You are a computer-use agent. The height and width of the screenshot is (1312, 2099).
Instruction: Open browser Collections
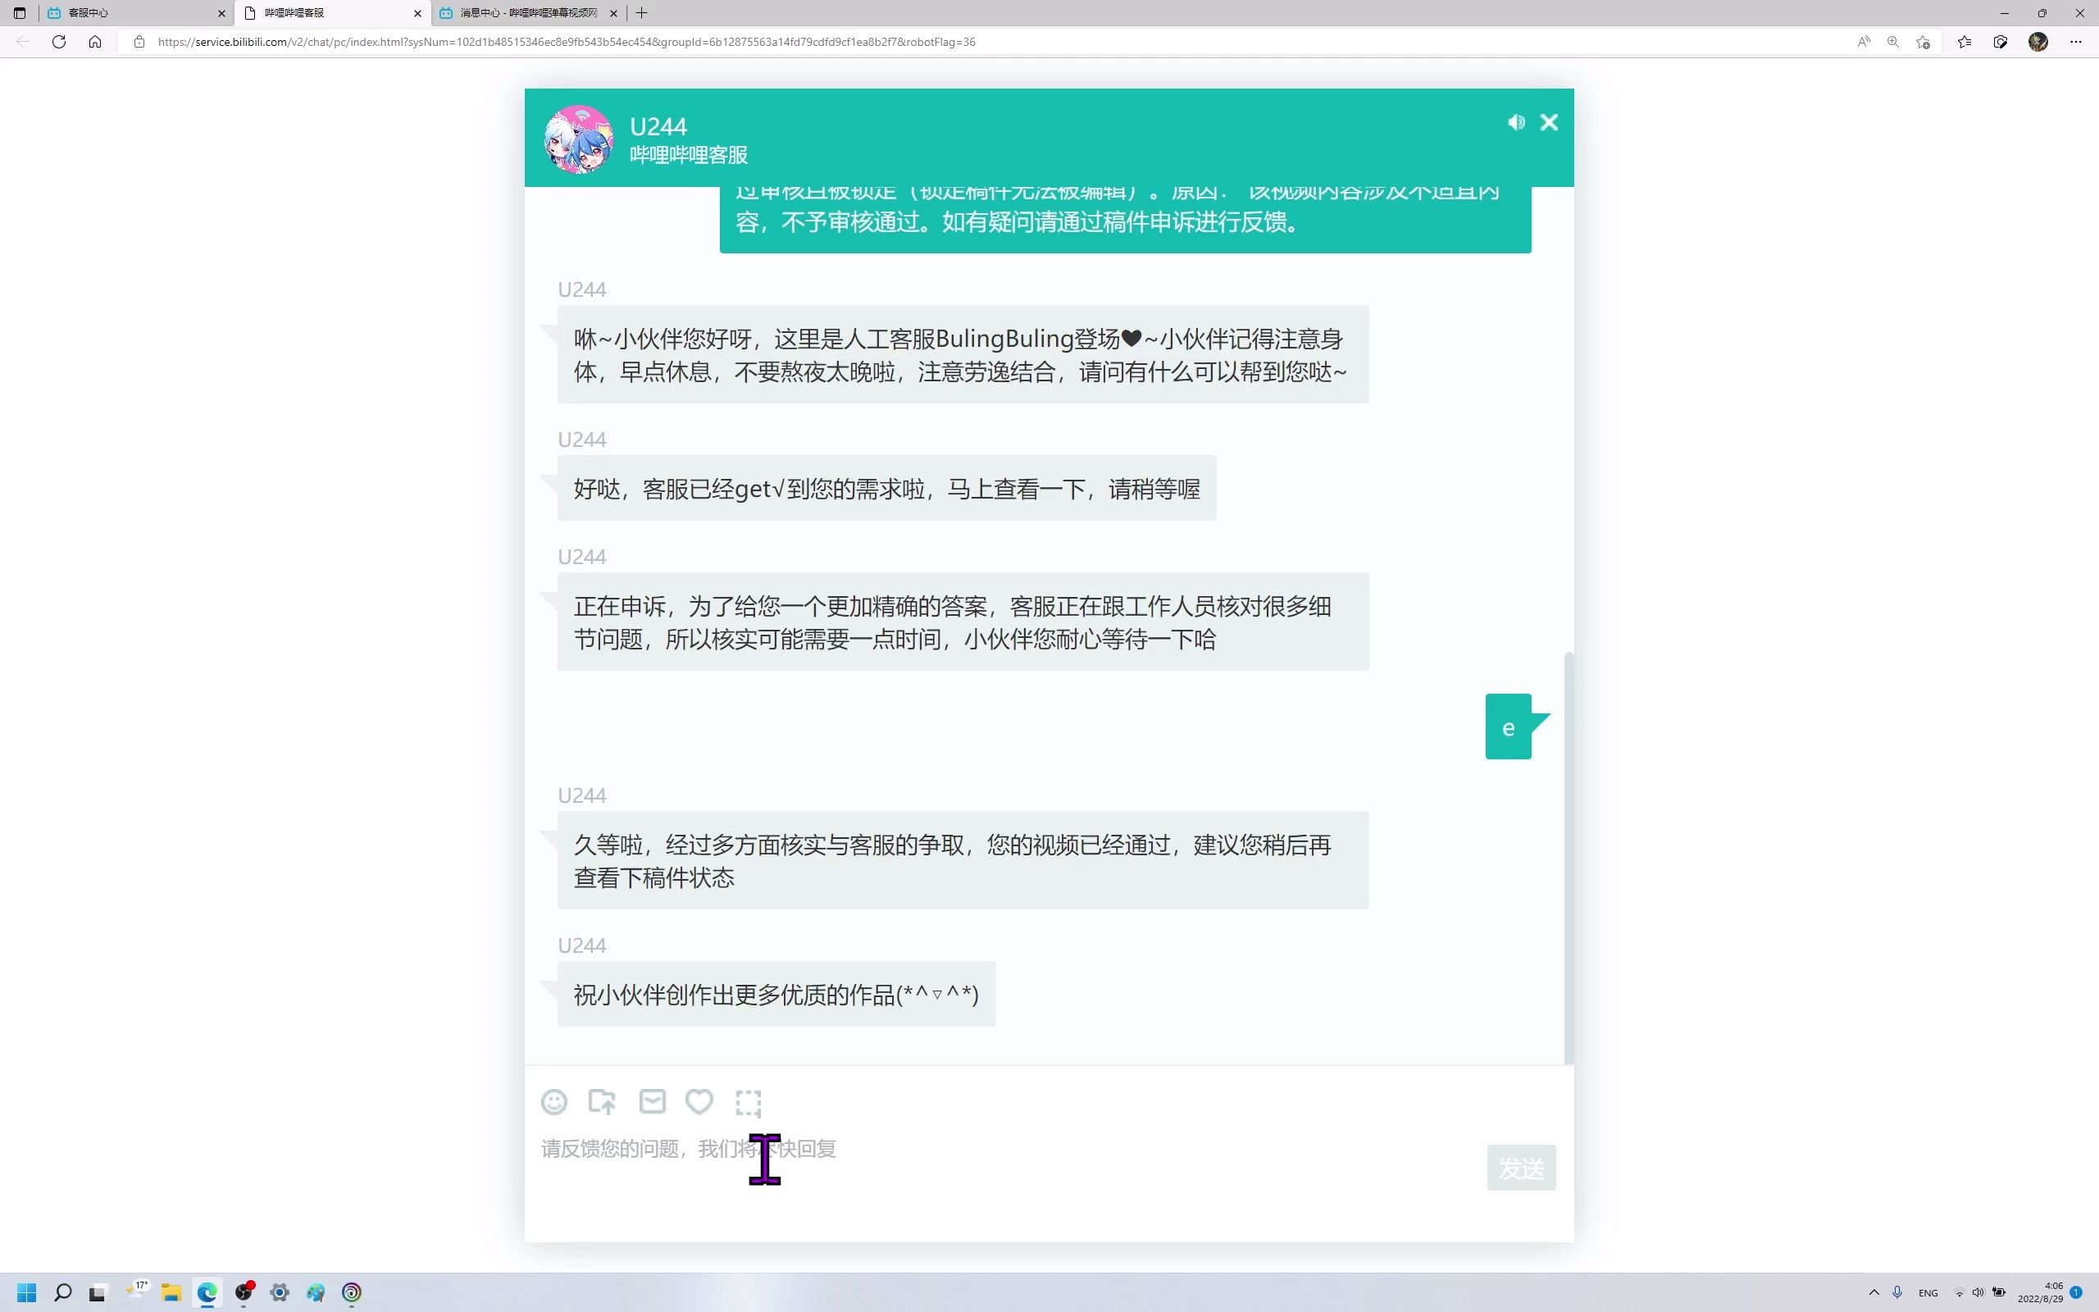pos(2001,42)
